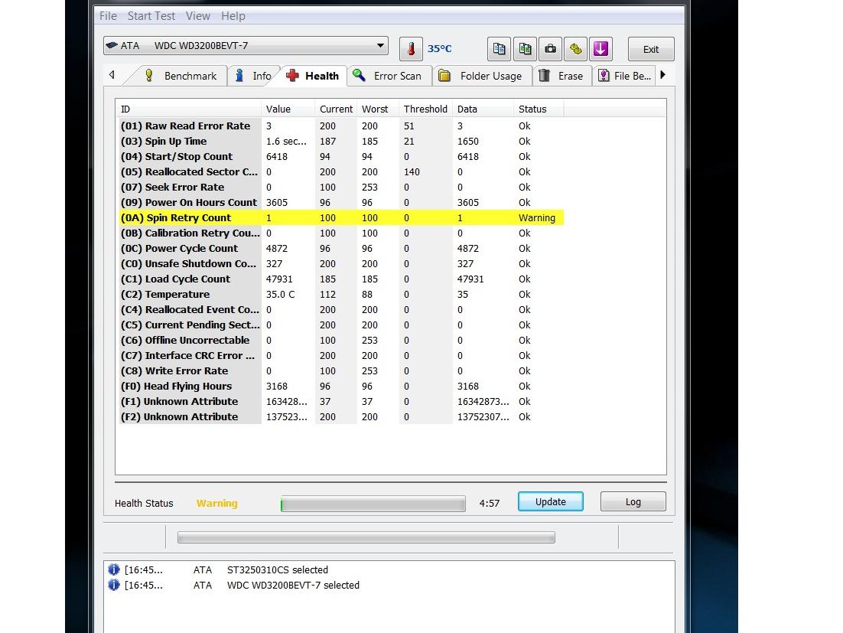Click the health update progress bar
Image resolution: width=843 pixels, height=633 pixels.
click(x=373, y=504)
